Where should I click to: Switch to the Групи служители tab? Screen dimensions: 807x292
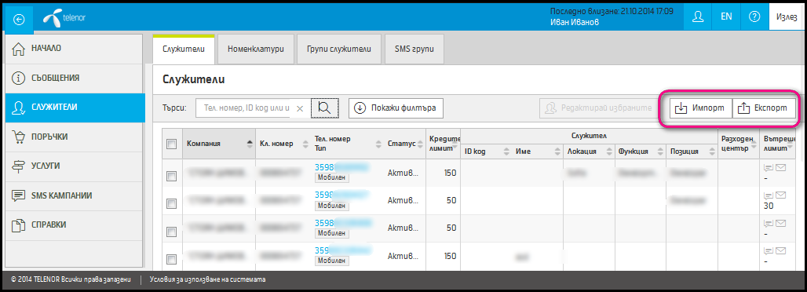click(x=339, y=49)
